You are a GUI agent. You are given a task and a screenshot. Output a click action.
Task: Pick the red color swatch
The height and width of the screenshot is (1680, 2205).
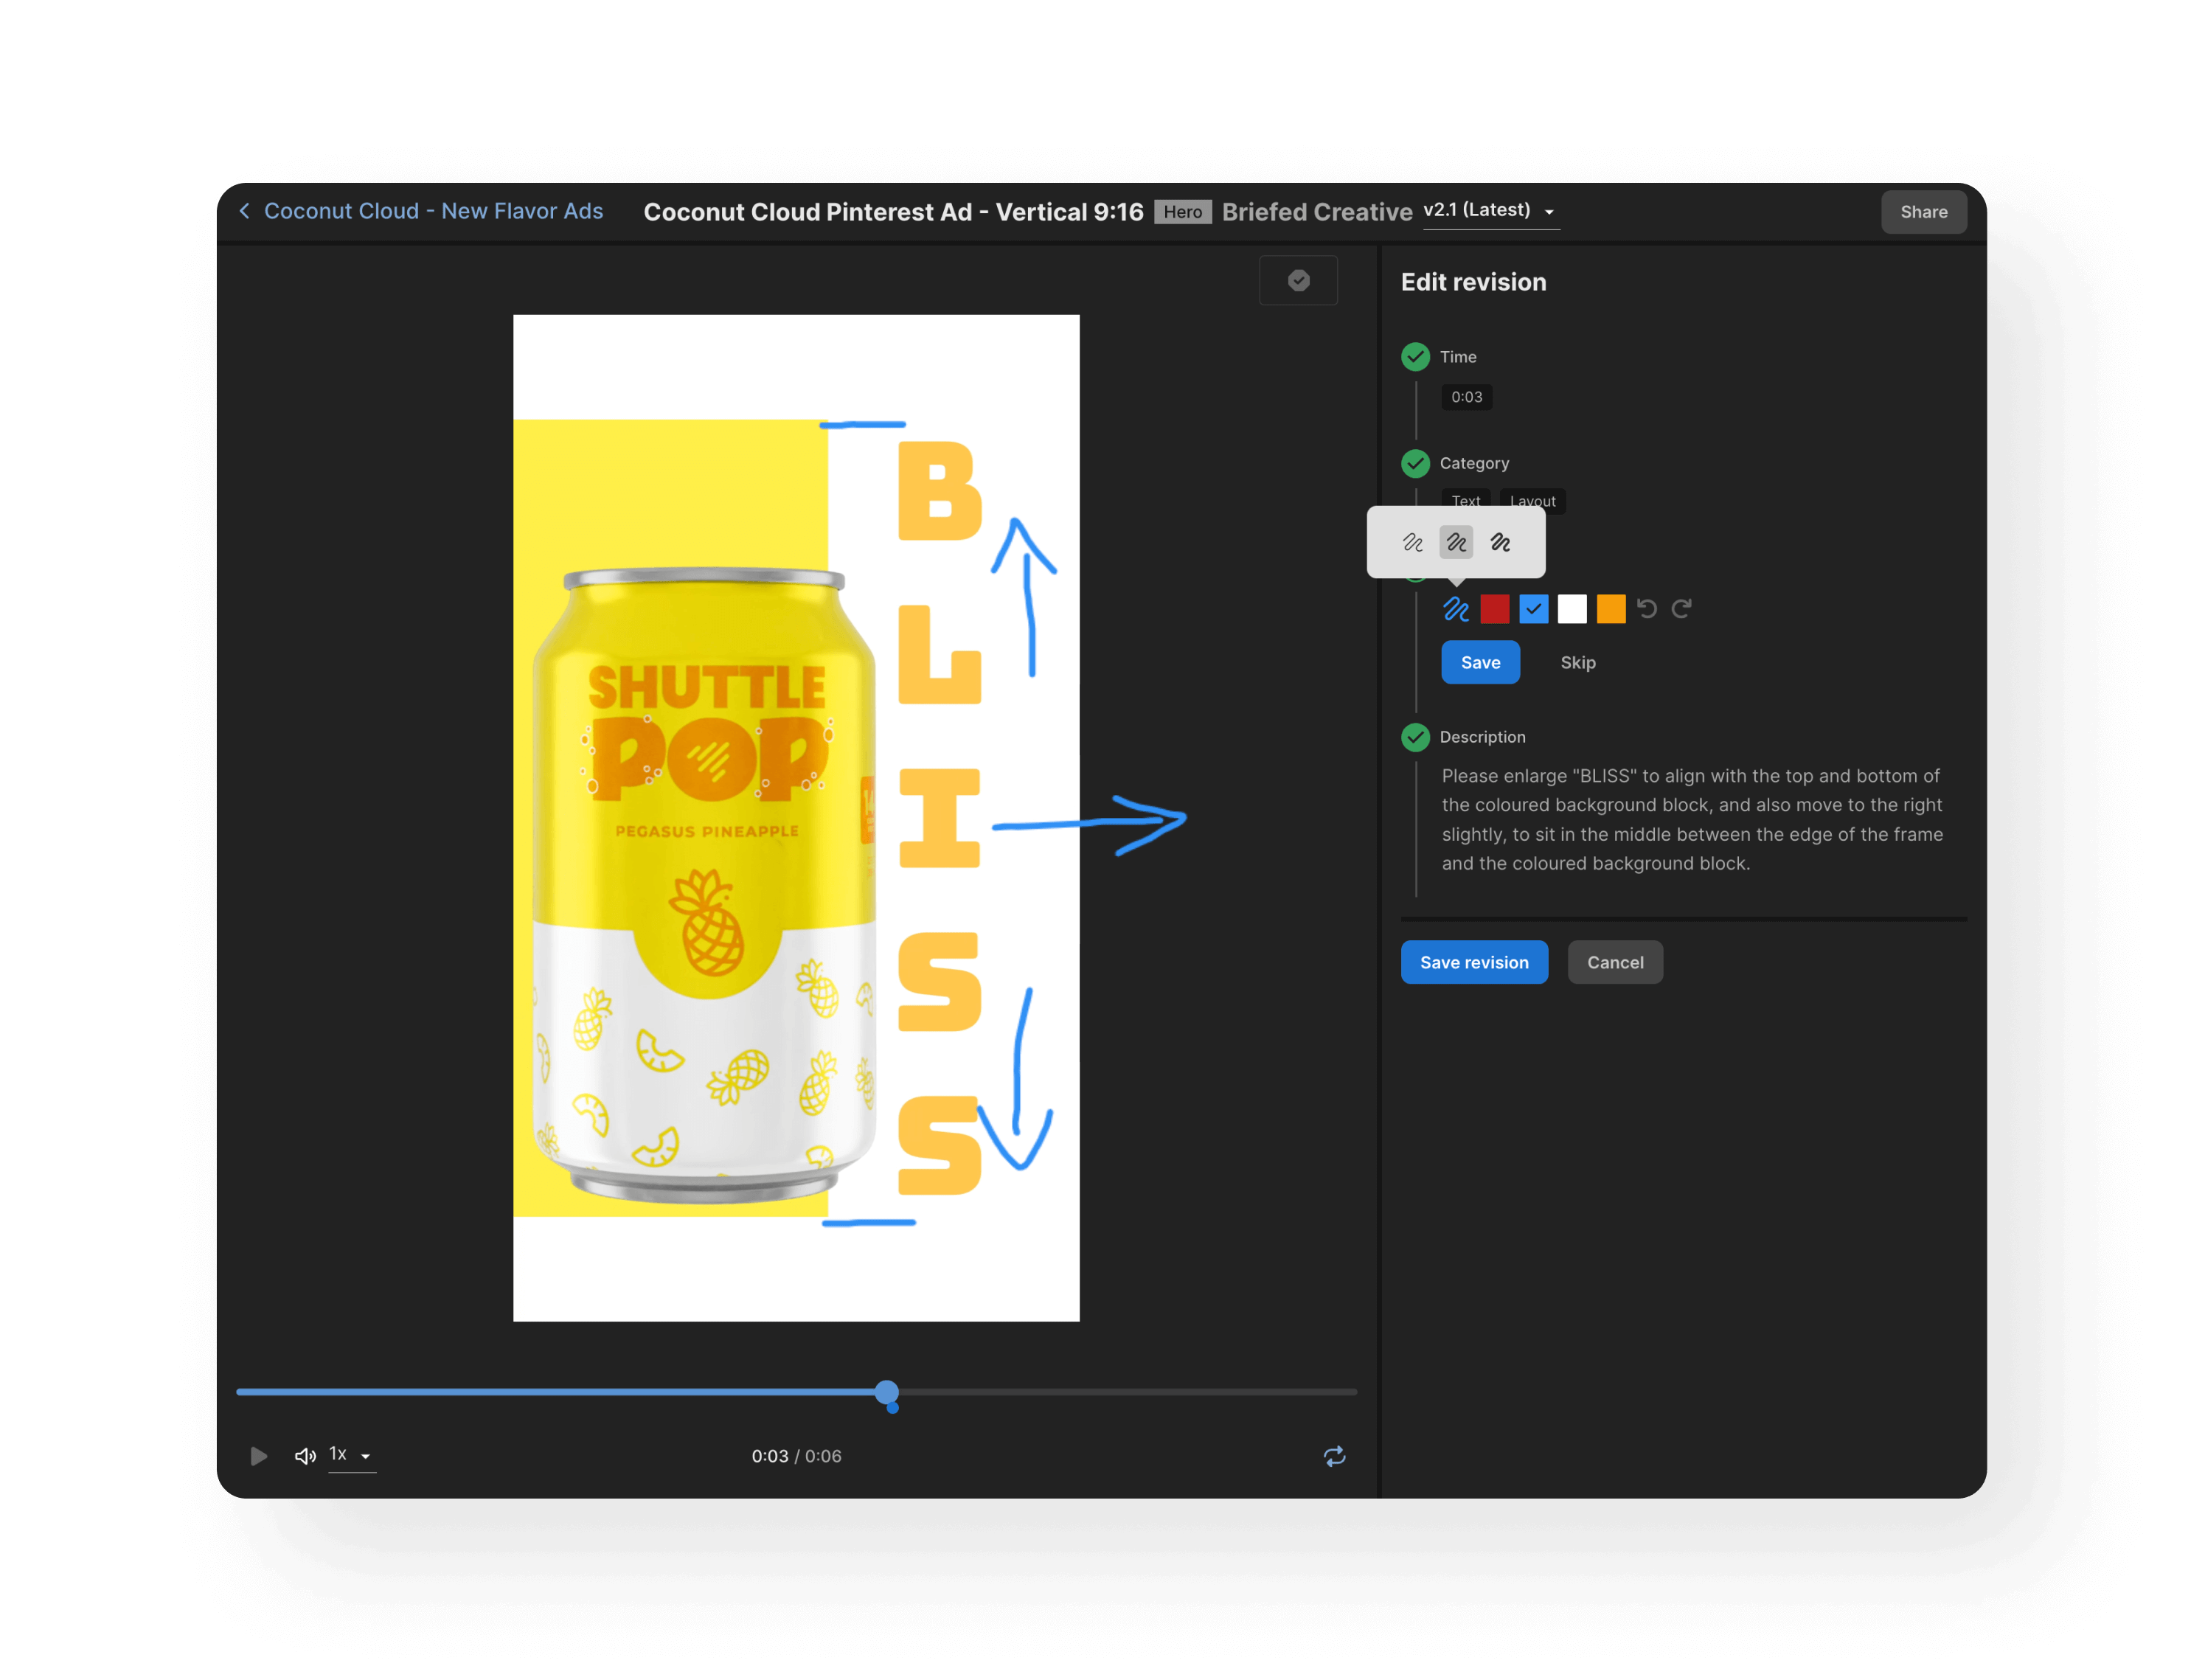coord(1494,609)
